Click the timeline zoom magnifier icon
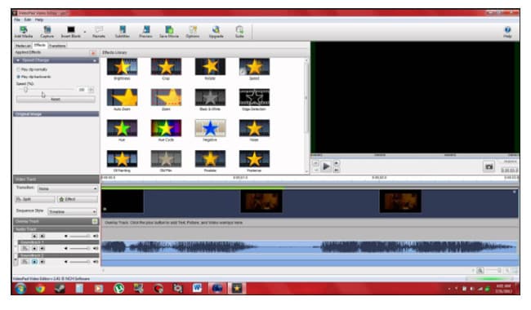 (480, 271)
